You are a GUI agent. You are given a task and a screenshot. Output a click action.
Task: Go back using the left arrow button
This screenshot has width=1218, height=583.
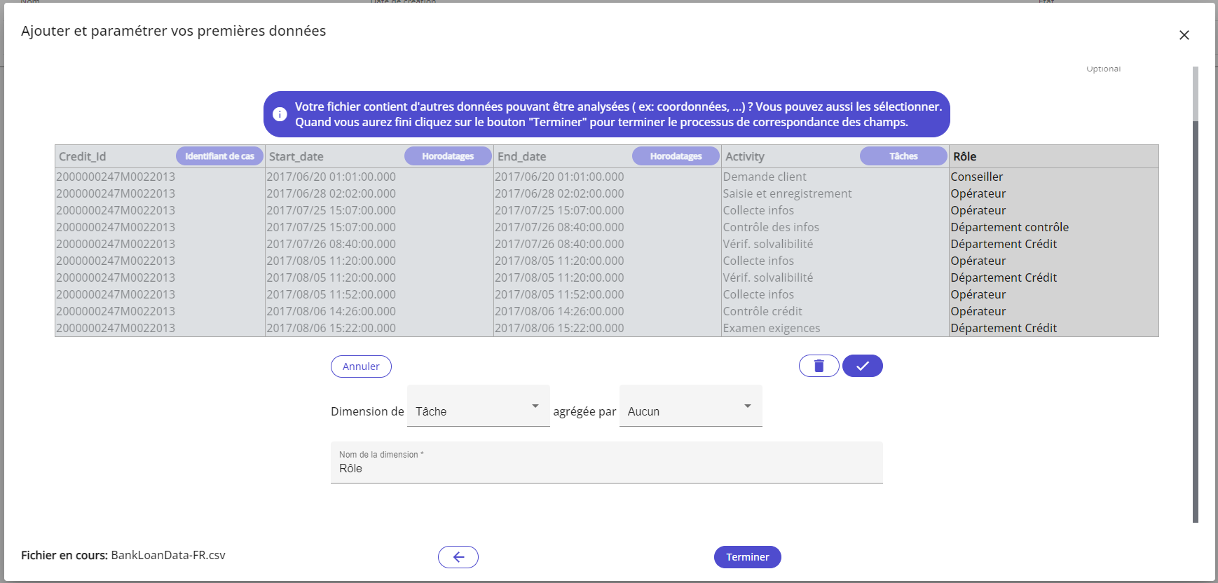(458, 557)
